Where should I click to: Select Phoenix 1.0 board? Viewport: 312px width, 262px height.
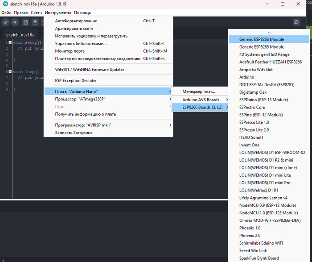tap(269, 228)
